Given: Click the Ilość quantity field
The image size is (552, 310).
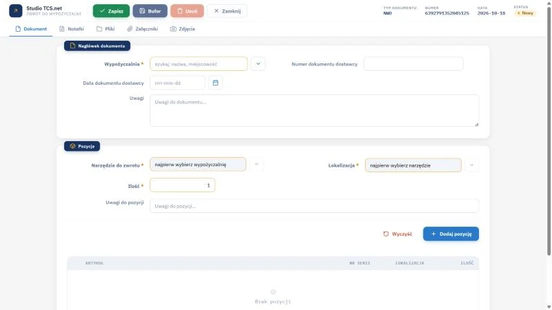Looking at the screenshot, I should click(x=182, y=185).
